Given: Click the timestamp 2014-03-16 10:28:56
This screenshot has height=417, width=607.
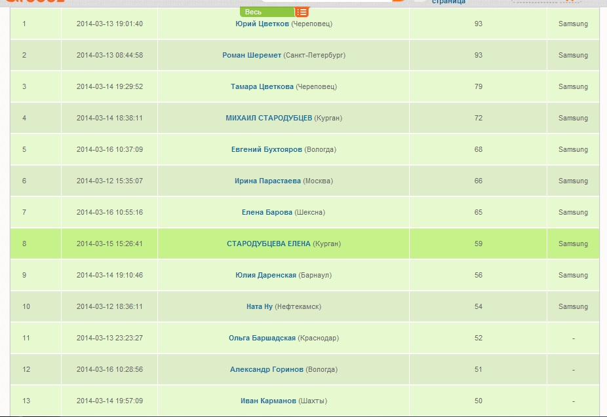Looking at the screenshot, I should coord(109,369).
